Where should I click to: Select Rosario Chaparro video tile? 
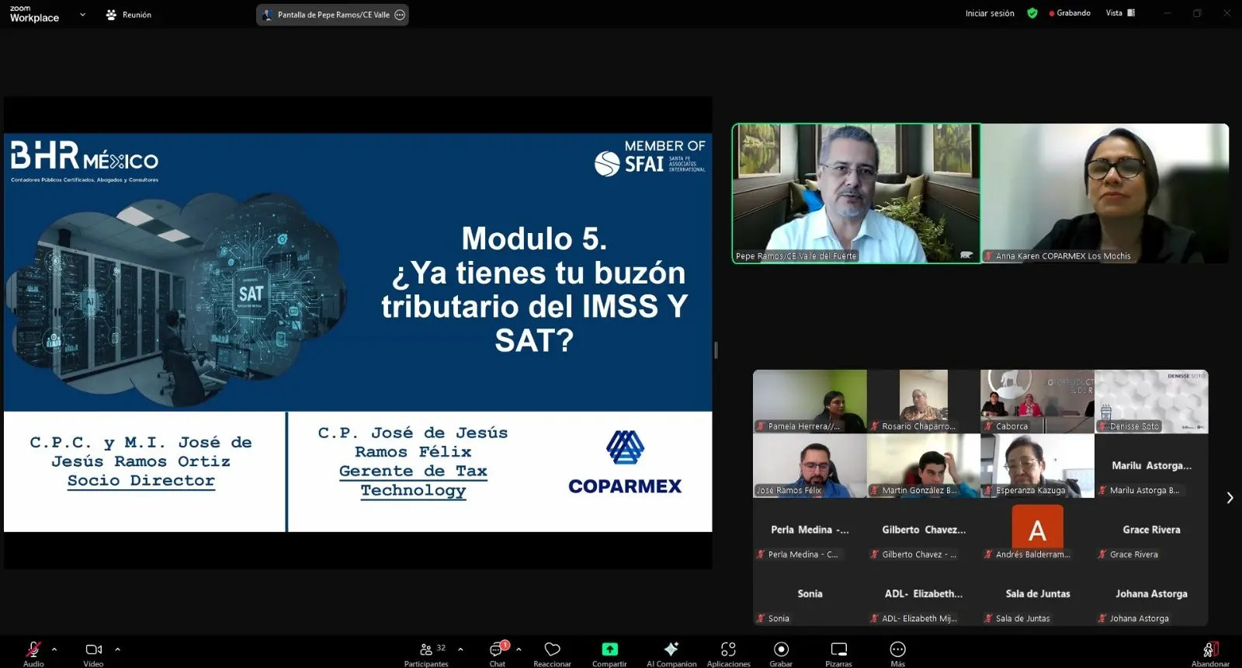tap(924, 402)
